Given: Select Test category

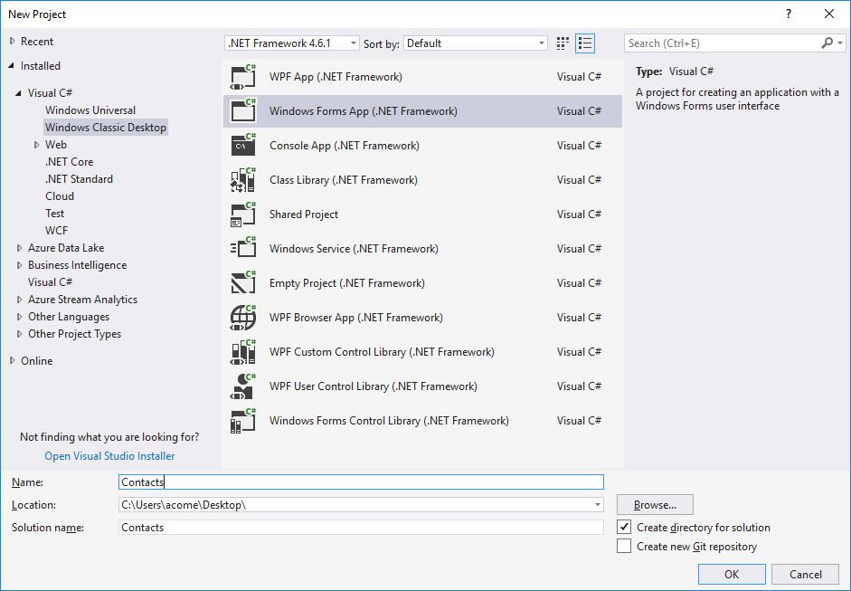Looking at the screenshot, I should [x=55, y=214].
